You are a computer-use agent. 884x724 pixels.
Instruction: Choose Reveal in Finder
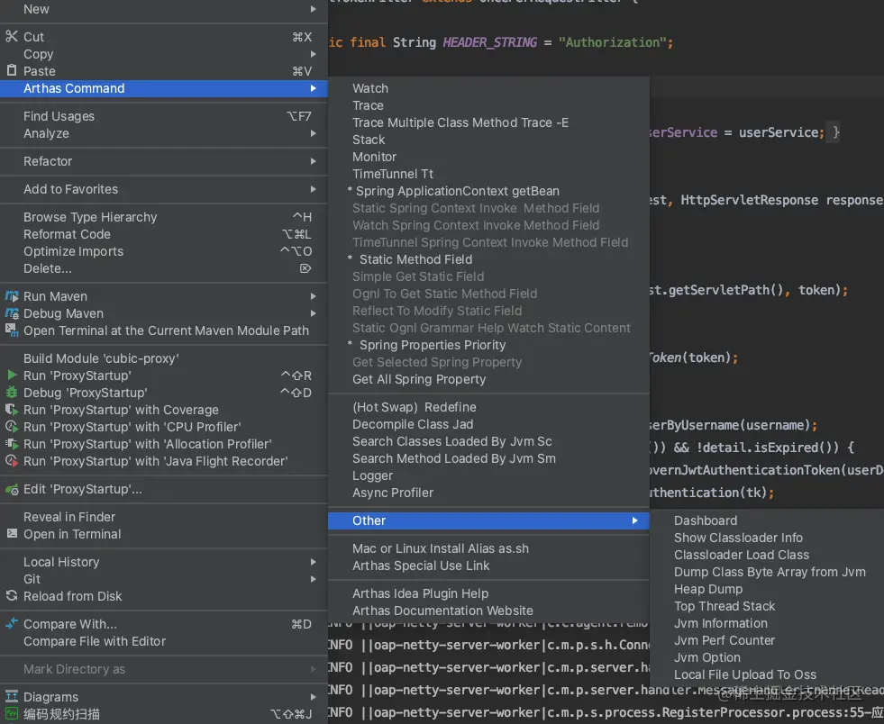coord(163,517)
